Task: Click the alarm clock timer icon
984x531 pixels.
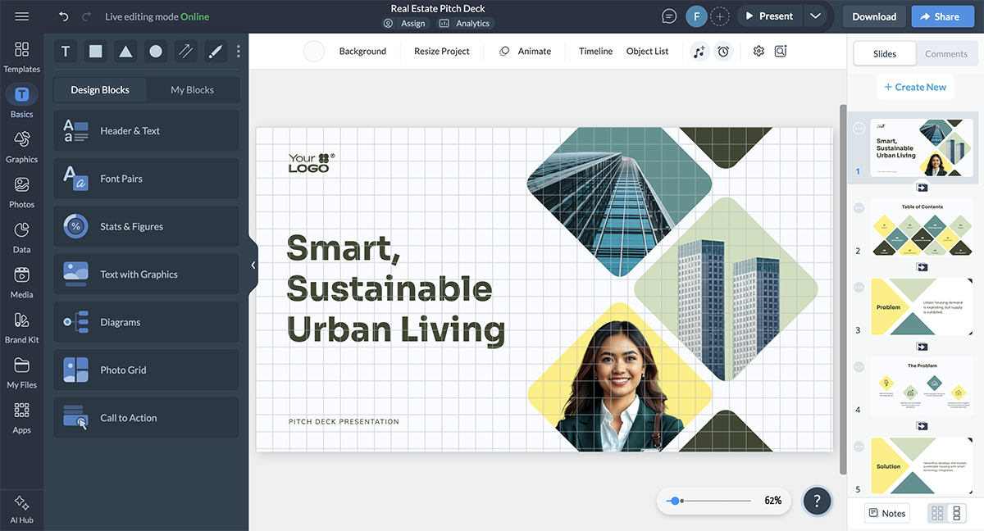Action: click(x=723, y=52)
